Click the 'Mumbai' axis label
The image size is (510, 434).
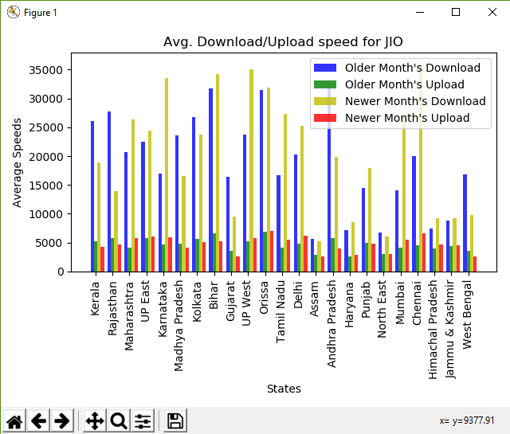click(x=400, y=303)
